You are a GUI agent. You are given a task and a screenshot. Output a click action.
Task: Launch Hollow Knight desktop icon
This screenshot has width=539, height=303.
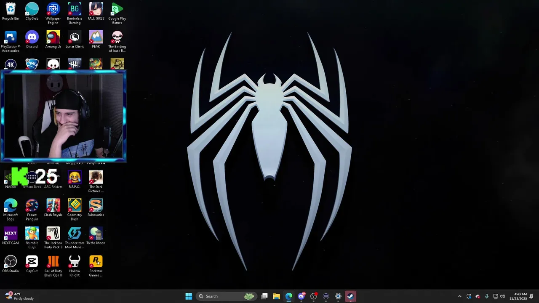coord(75,266)
